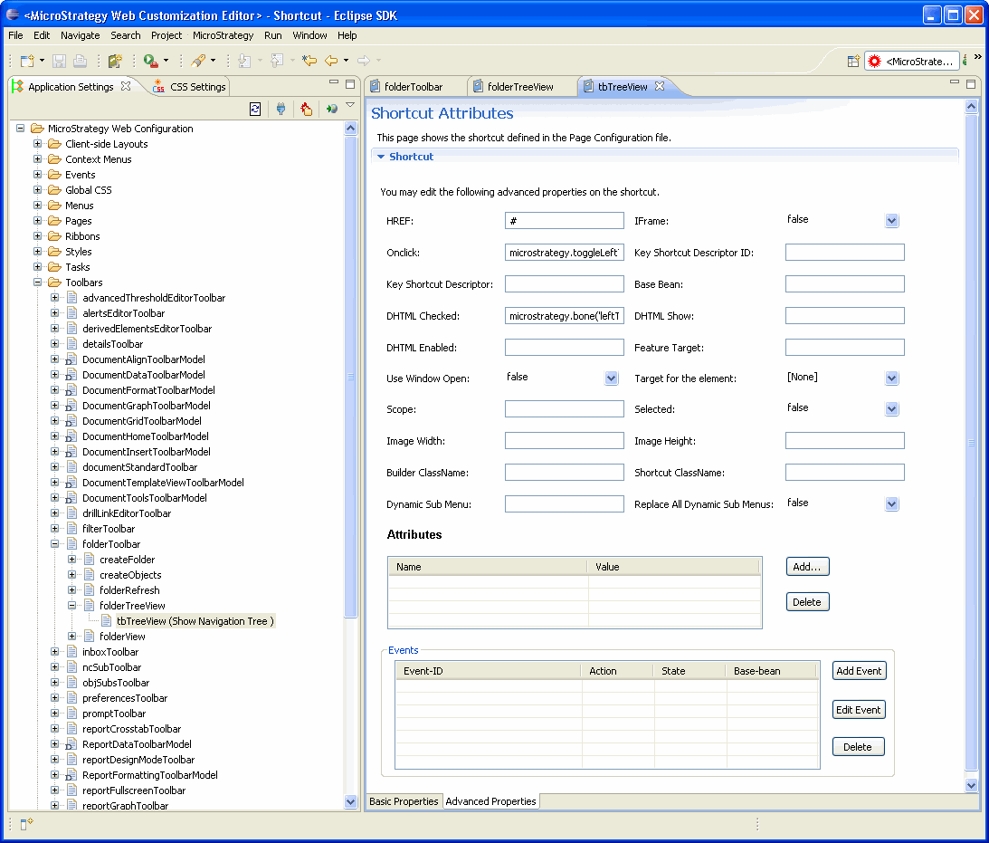Viewport: 989px width, 843px height.
Task: Click the Add... button for Attributes
Action: point(807,567)
